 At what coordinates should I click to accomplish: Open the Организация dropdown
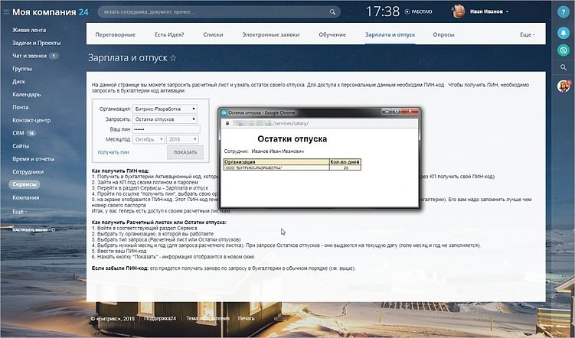click(165, 109)
